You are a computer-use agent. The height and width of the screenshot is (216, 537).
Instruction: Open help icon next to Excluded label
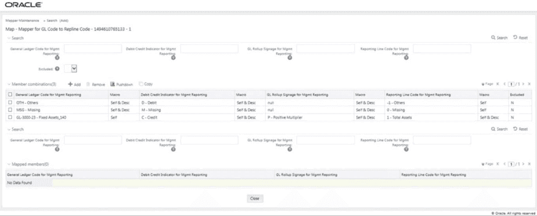coord(57,69)
